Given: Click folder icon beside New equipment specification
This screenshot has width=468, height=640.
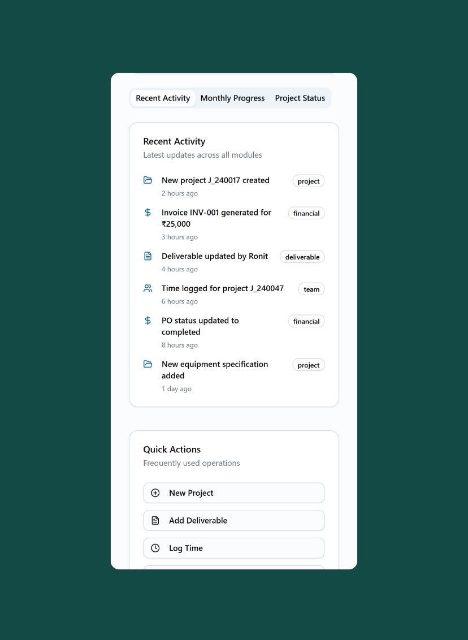Looking at the screenshot, I should (148, 364).
